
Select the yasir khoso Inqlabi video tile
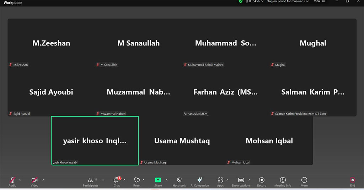click(x=95, y=141)
